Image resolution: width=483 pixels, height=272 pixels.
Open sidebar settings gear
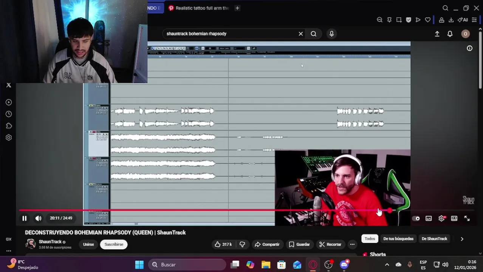(9, 138)
